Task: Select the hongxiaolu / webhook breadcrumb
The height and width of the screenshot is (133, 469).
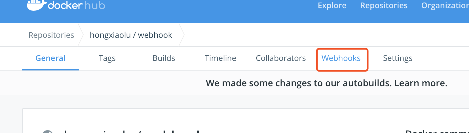Action: [x=131, y=35]
